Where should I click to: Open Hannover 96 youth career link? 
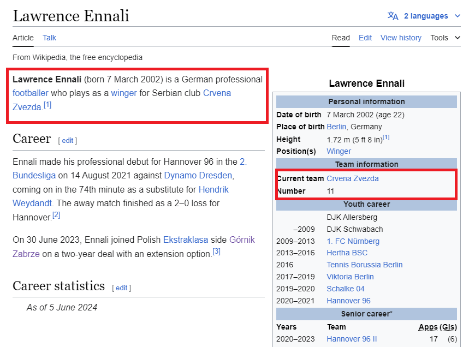coord(348,301)
